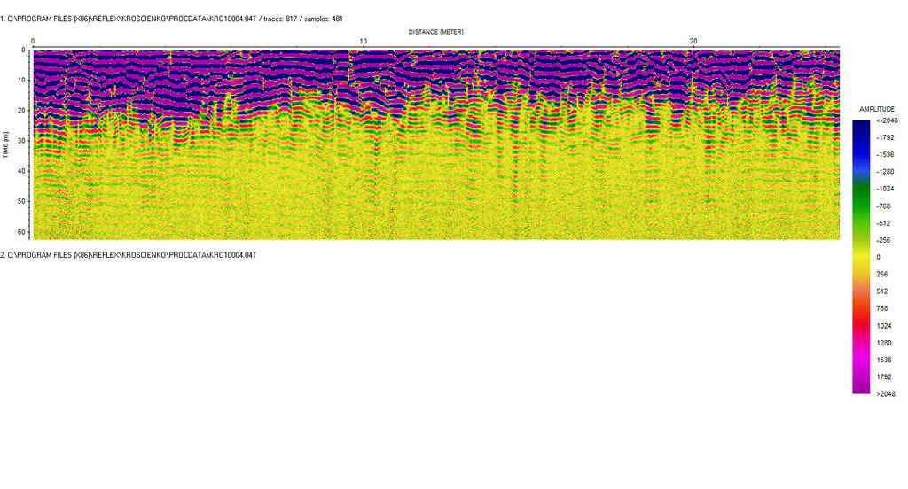
Task: Click the DISTANCE [METER] axis label
Action: coord(435,32)
